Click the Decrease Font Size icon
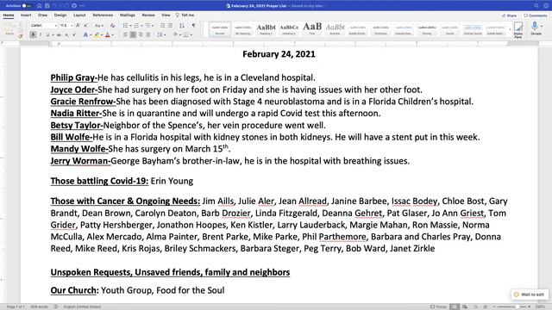Viewport: 552px width, 310px height. click(x=85, y=26)
